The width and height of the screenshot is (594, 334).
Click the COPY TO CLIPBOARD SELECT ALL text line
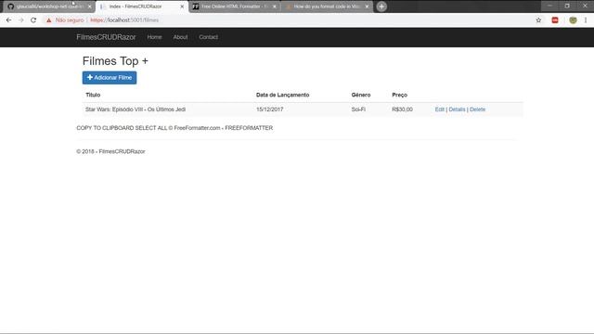174,128
